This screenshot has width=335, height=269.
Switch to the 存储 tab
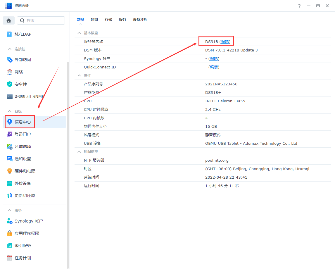(x=108, y=19)
